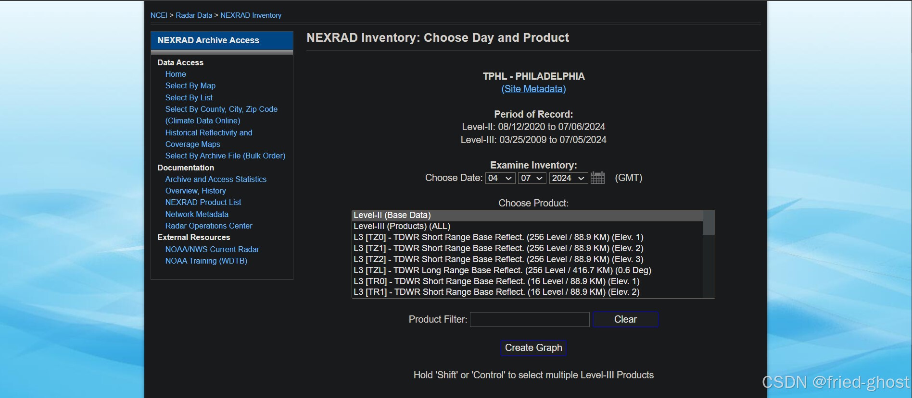This screenshot has width=912, height=398.
Task: Focus the Product Filter text field
Action: tap(530, 319)
